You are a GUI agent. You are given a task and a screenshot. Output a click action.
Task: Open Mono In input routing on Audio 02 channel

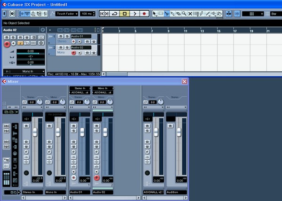click(x=103, y=88)
